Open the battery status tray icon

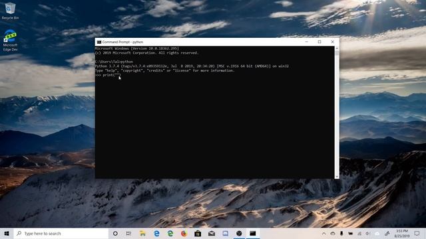[351, 233]
